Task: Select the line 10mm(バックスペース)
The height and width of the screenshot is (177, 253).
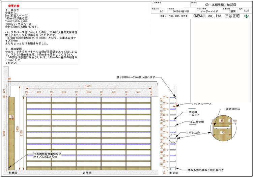Action: tap(19, 24)
